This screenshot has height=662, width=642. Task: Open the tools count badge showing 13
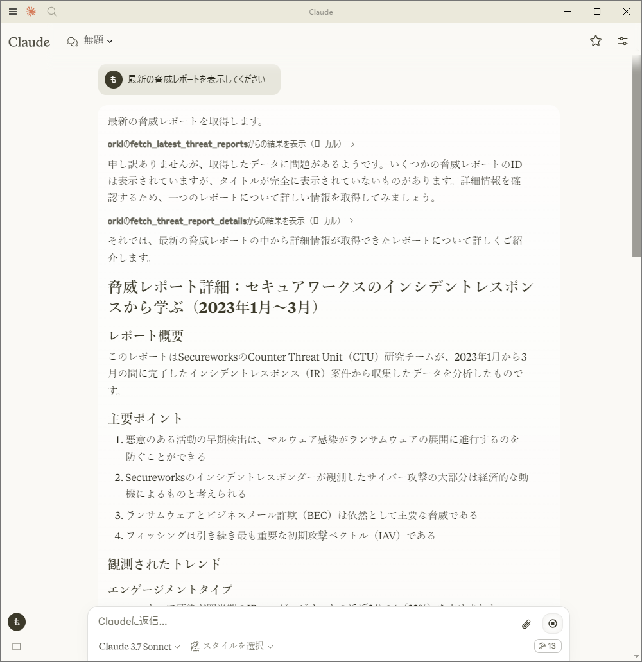click(x=548, y=646)
